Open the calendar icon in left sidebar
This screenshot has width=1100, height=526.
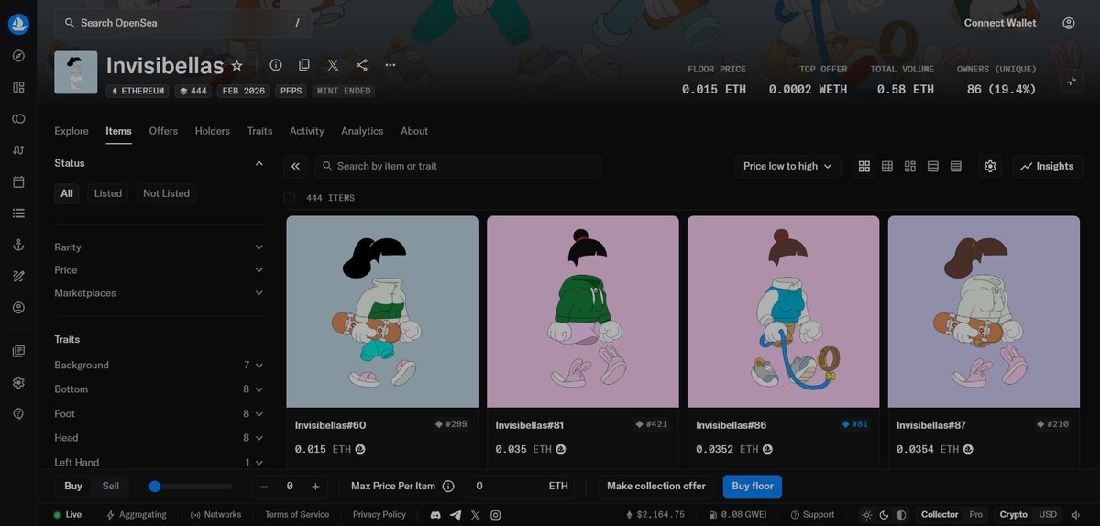(18, 181)
